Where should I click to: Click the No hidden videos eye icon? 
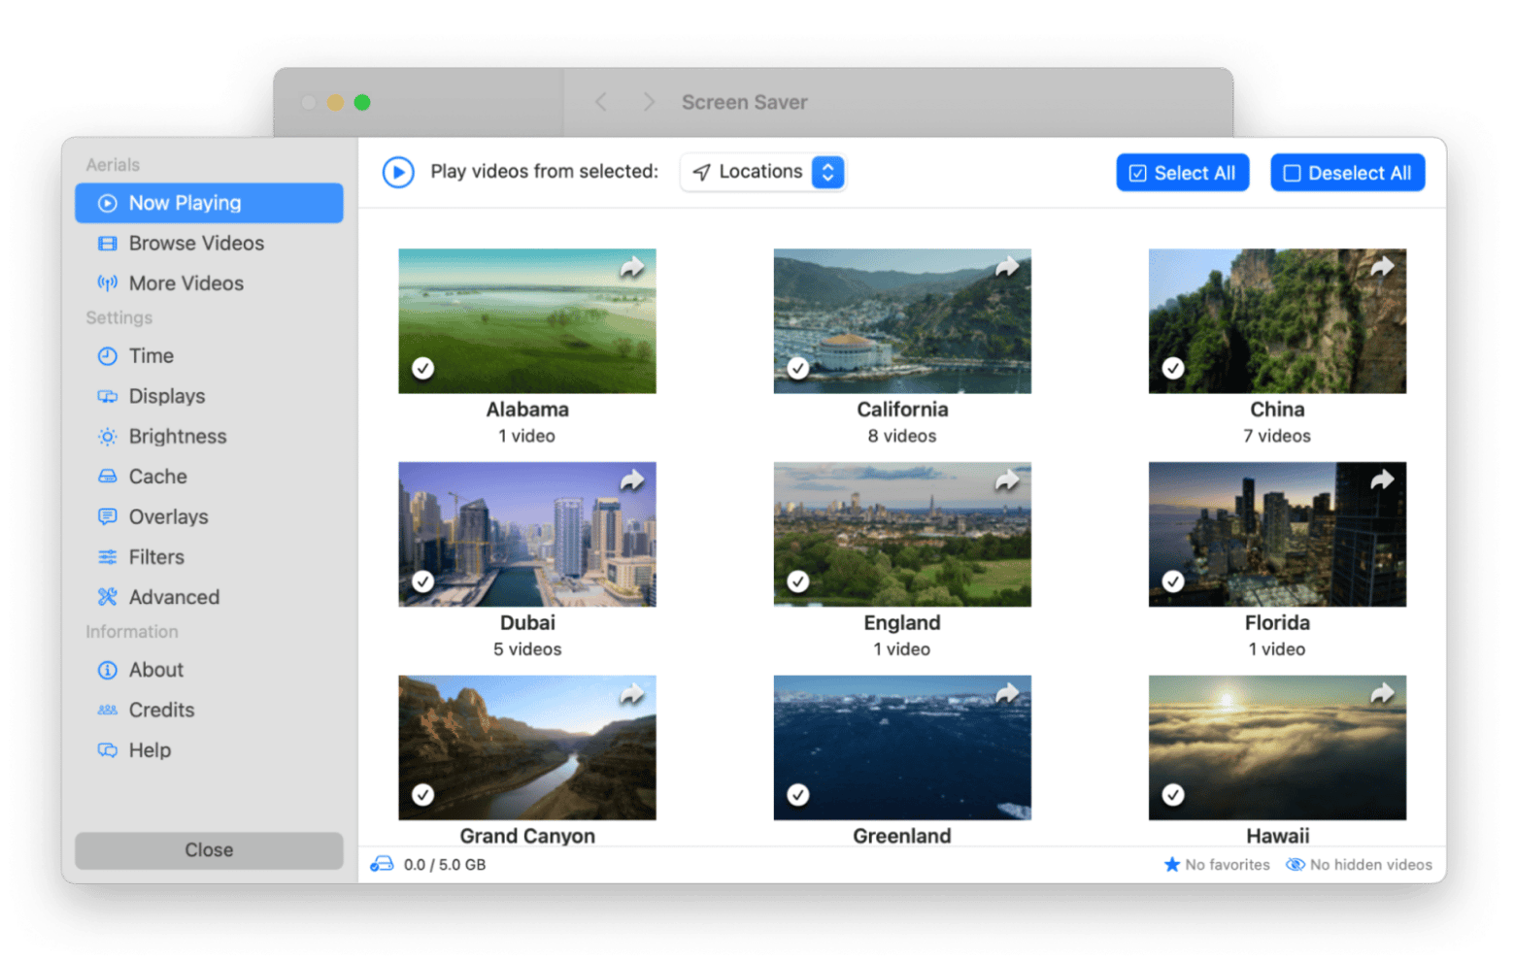pyautogui.click(x=1296, y=864)
